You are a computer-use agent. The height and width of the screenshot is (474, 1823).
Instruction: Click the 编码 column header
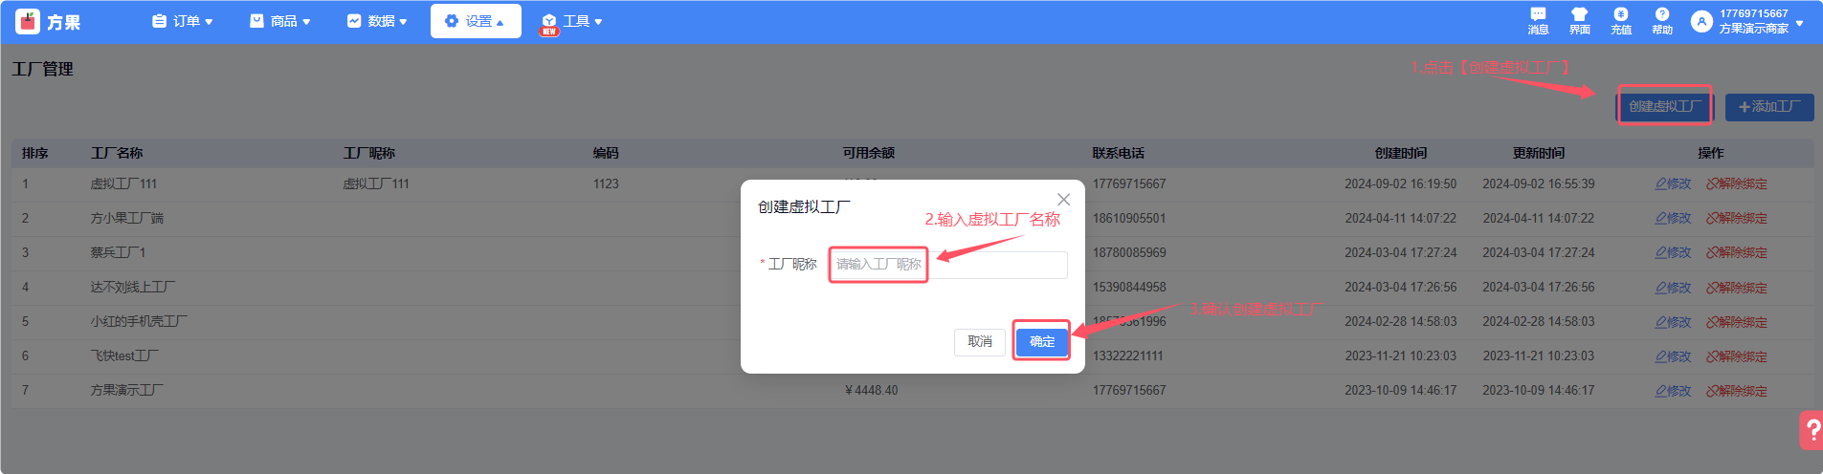[x=606, y=153]
